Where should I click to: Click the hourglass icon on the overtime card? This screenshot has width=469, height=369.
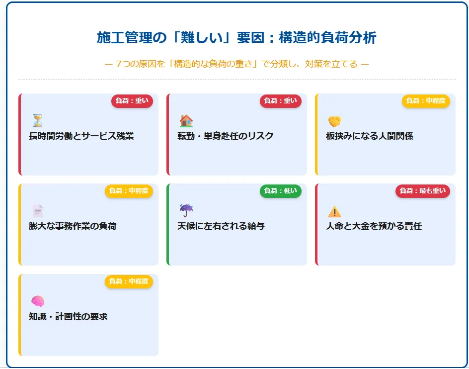[x=38, y=121]
